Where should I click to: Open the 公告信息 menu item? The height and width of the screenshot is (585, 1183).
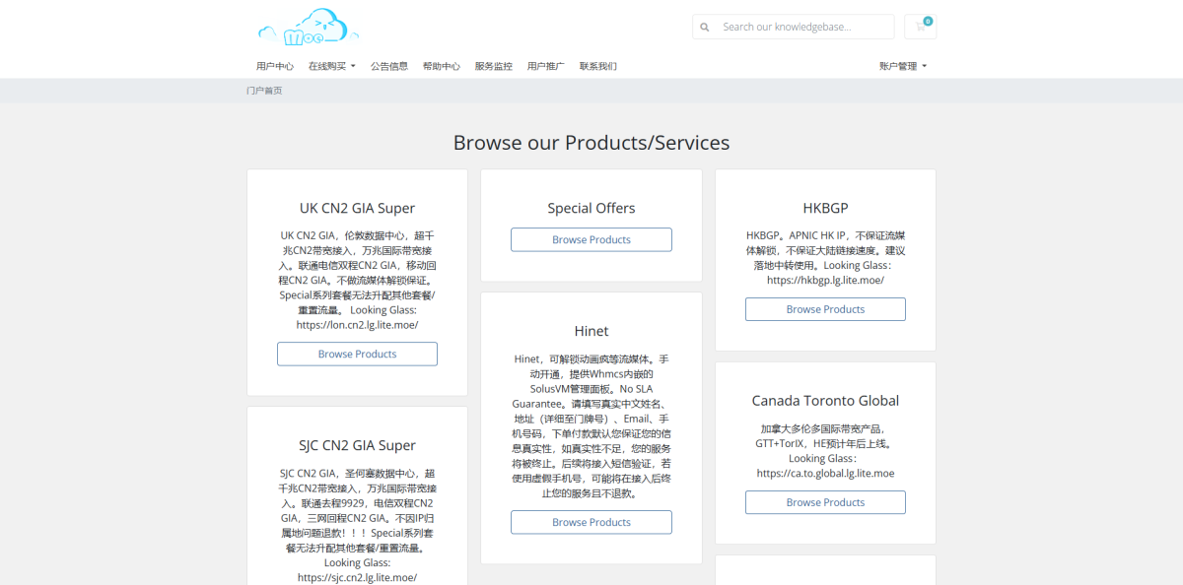pyautogui.click(x=389, y=66)
